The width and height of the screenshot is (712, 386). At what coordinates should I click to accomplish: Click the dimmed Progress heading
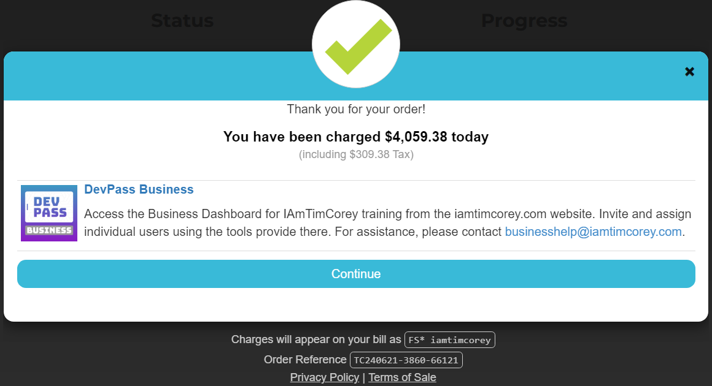pyautogui.click(x=524, y=21)
